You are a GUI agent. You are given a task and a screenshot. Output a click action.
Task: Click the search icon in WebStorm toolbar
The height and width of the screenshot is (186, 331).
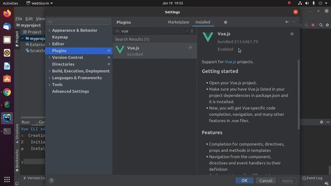click(x=321, y=25)
